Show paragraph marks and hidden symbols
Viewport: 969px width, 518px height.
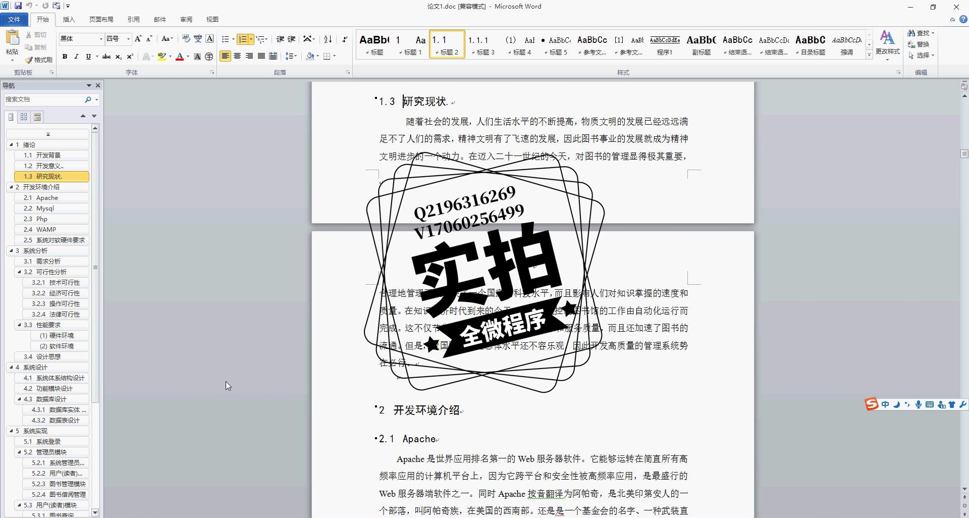(x=345, y=39)
